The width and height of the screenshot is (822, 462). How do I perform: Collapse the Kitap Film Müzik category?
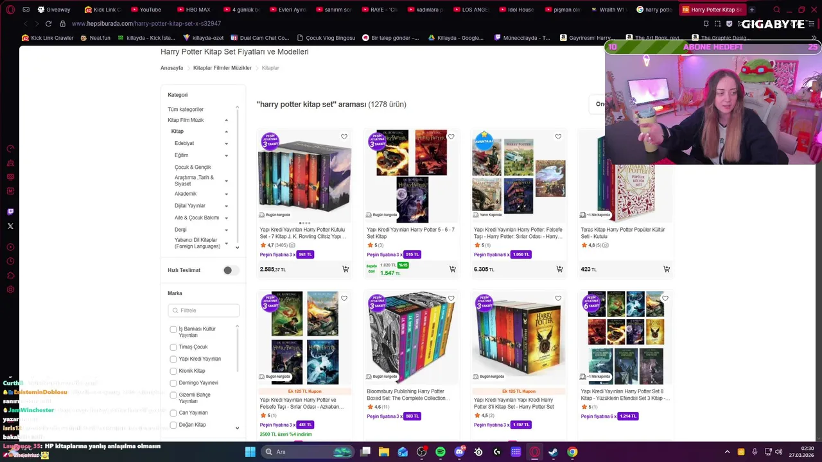pos(226,120)
